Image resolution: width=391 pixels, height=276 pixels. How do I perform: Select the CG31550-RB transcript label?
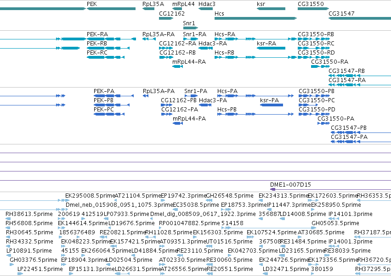316,34
